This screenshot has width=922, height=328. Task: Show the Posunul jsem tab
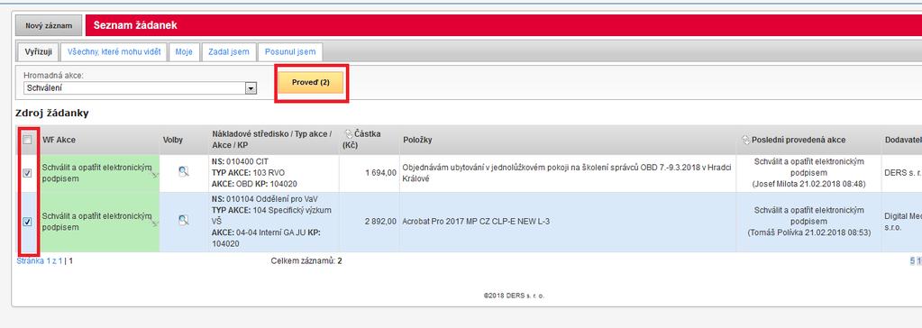click(290, 51)
